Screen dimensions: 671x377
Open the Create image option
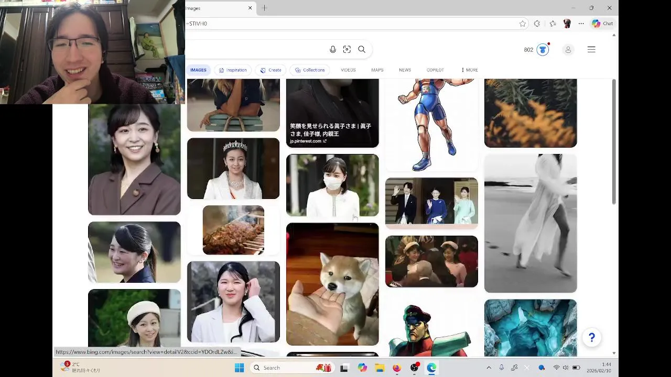(x=271, y=70)
